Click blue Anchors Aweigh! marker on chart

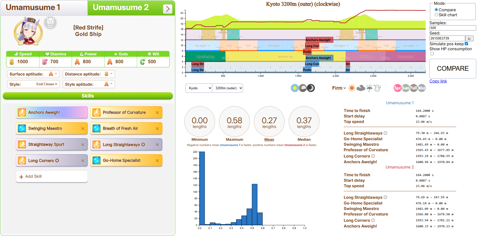[x=319, y=58]
